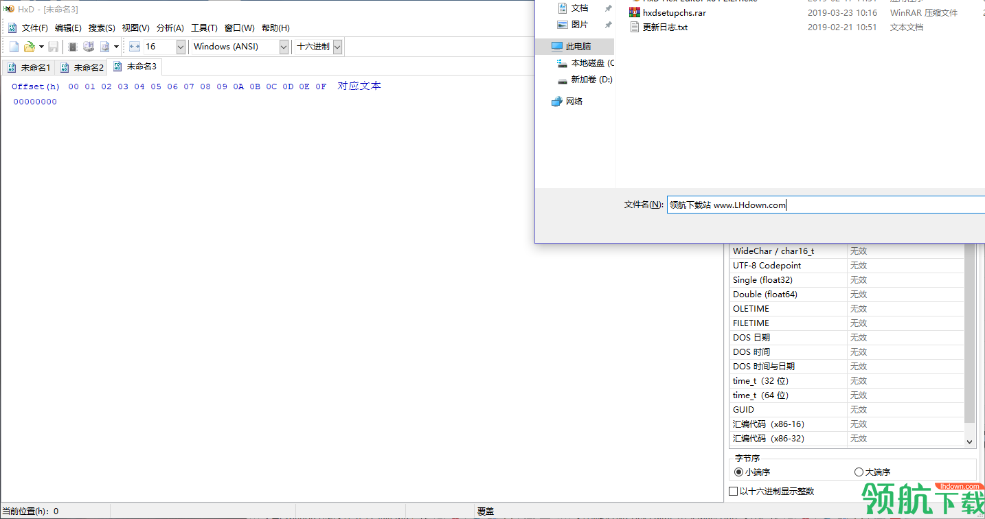Click the OLETIME row in data inspector

click(x=846, y=309)
